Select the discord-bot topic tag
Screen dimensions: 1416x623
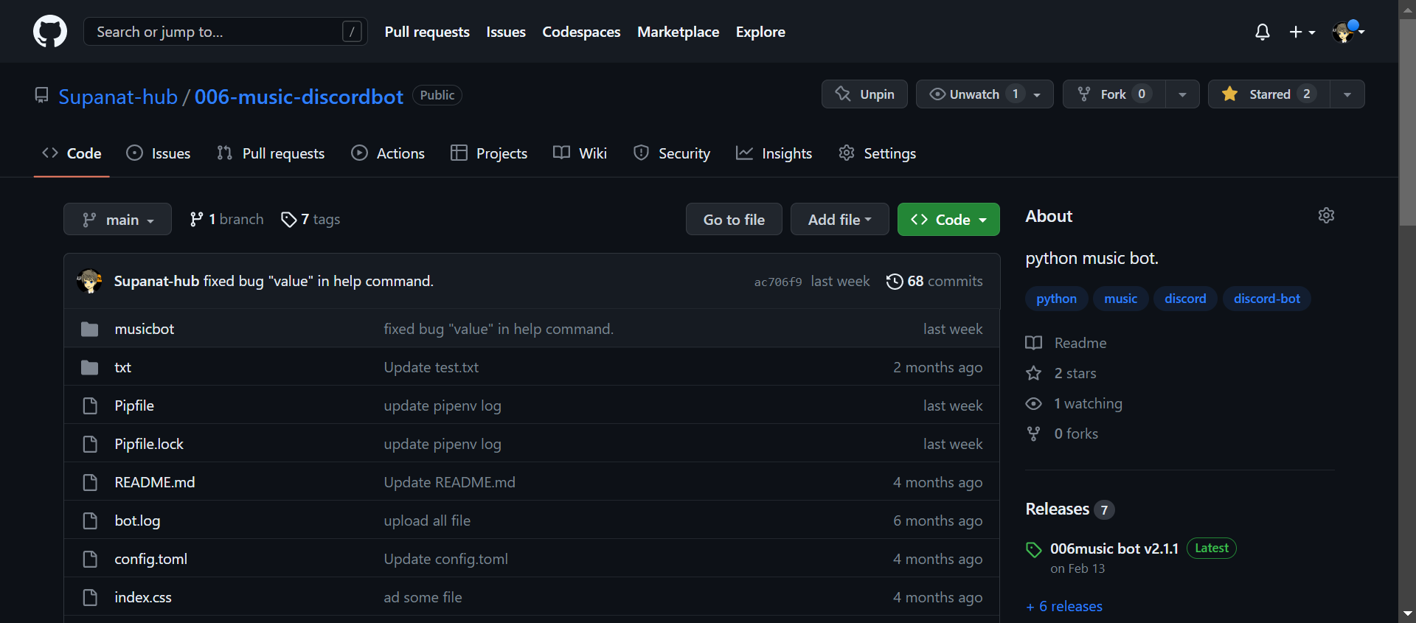(1267, 299)
